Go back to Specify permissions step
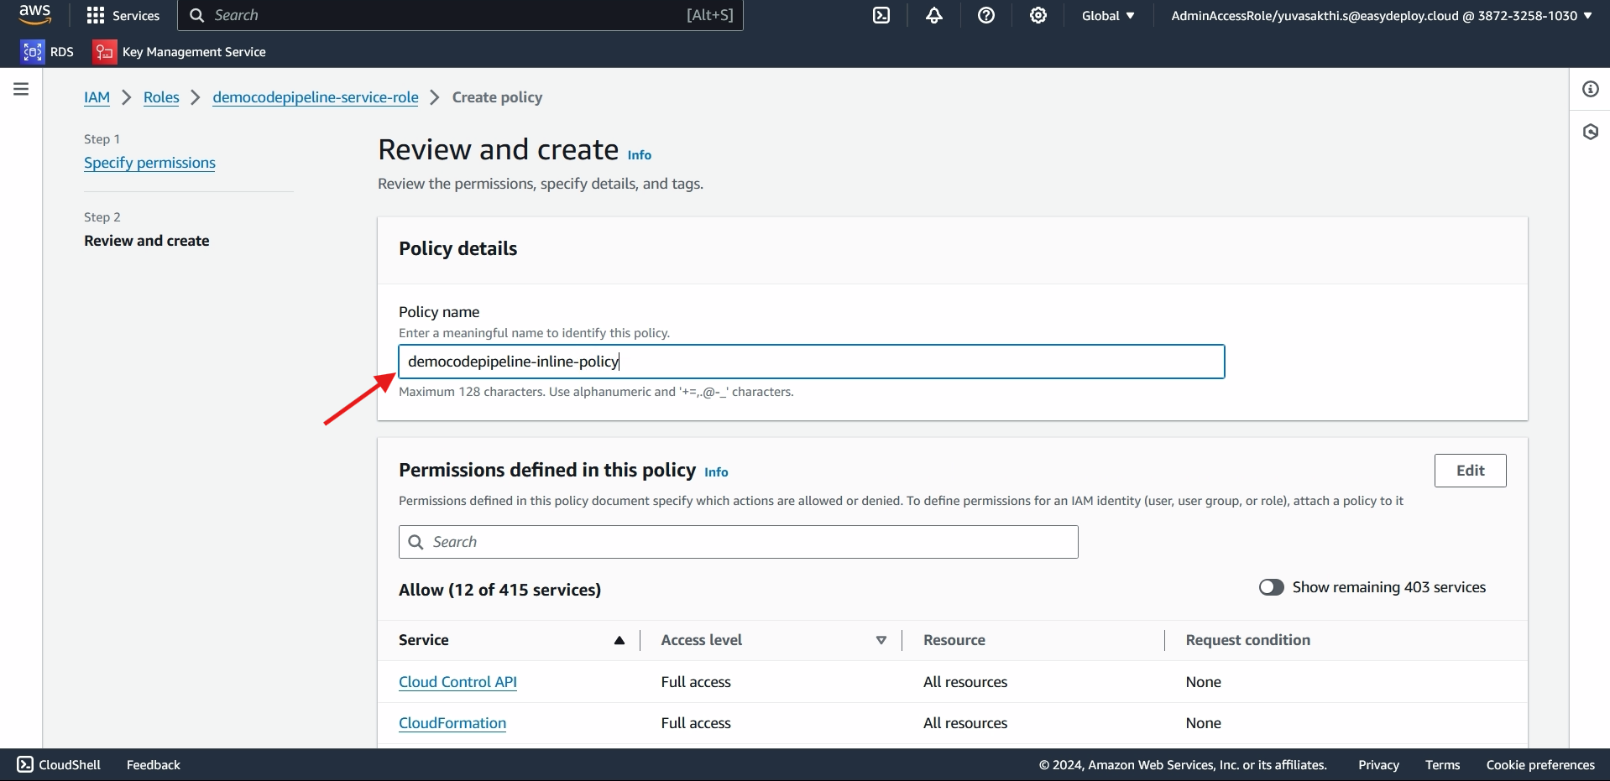Image resolution: width=1610 pixels, height=781 pixels. click(149, 163)
